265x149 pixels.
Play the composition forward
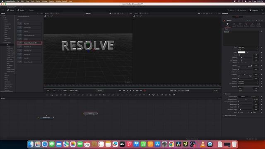tap(133, 91)
